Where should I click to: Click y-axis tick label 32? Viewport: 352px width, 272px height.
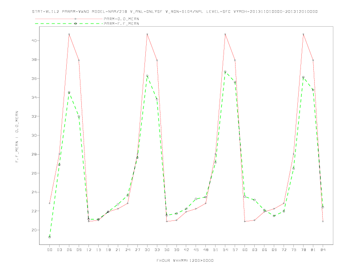[35, 116]
